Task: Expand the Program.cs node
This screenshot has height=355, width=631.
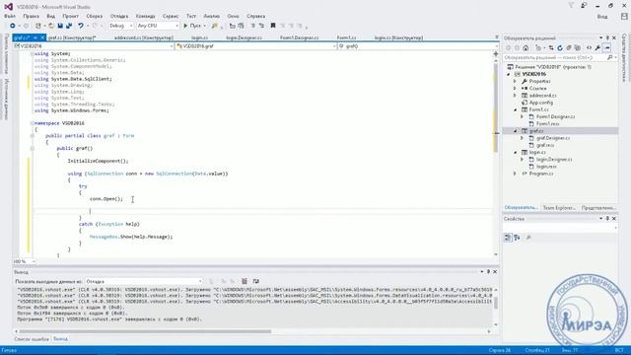Action: tap(515, 174)
